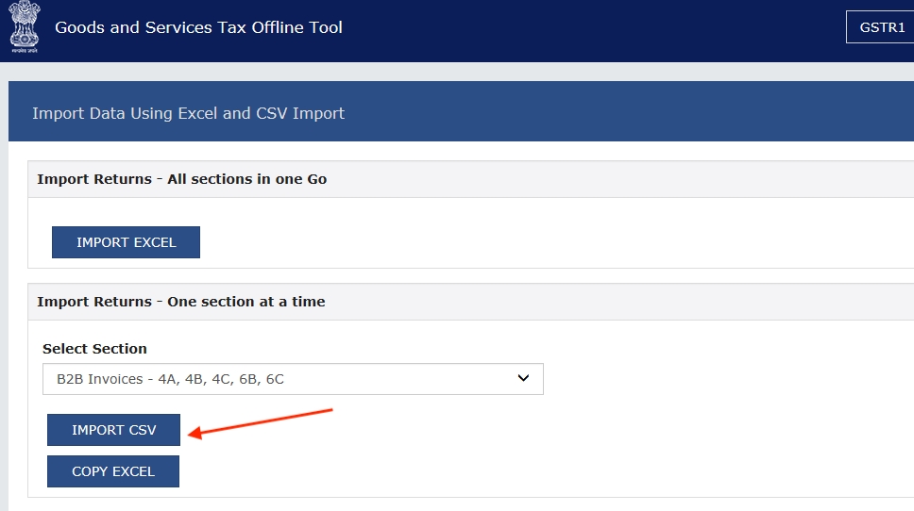Image resolution: width=914 pixels, height=511 pixels.
Task: Click the grey page margin left of the panel
Action: pyautogui.click(x=4, y=283)
